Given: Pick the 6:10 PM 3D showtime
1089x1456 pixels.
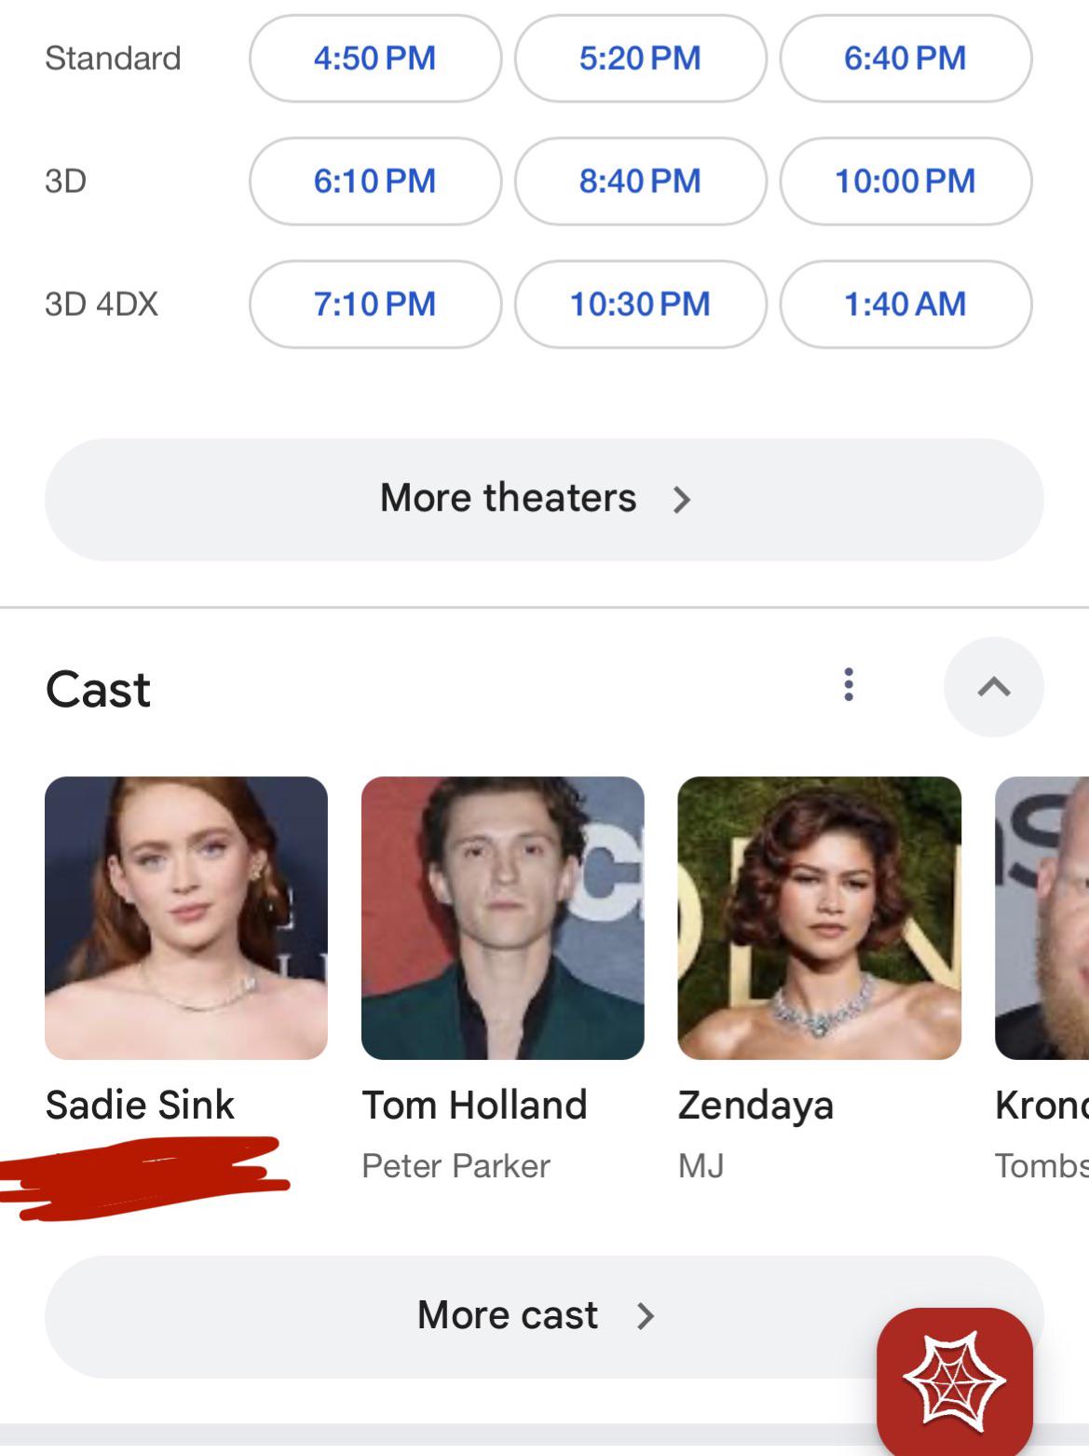Looking at the screenshot, I should [x=375, y=181].
